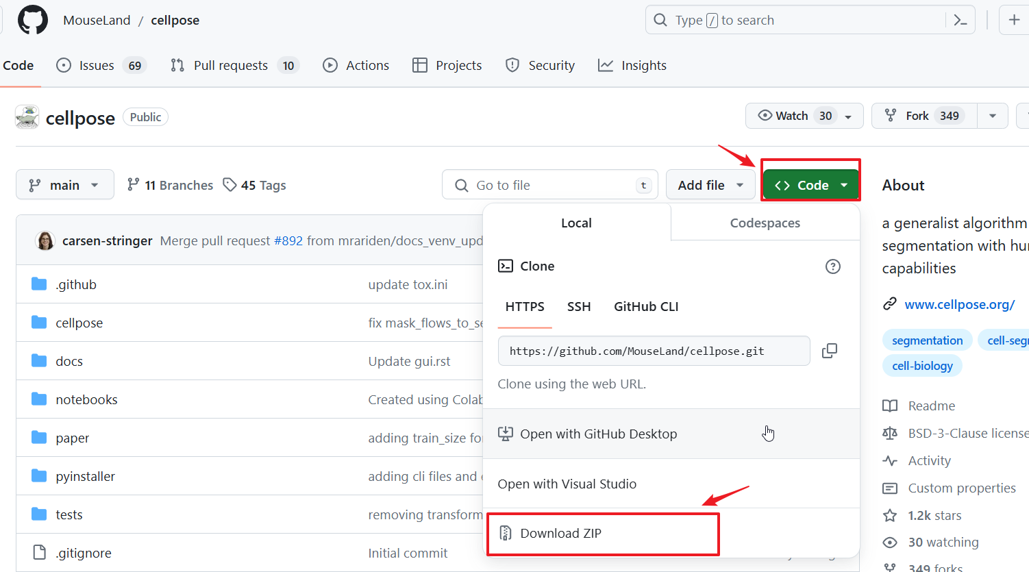The image size is (1029, 572).
Task: Click carsen-stringer's profile avatar
Action: point(45,240)
